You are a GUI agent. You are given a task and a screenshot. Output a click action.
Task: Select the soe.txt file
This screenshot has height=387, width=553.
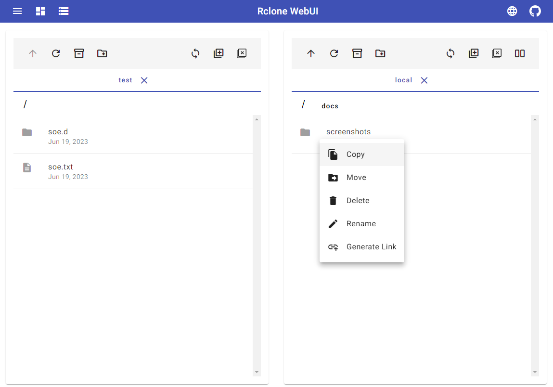[133, 171]
